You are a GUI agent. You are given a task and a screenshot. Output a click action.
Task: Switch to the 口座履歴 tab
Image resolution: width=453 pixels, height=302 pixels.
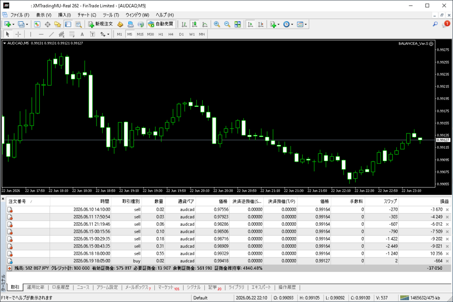[60, 287]
